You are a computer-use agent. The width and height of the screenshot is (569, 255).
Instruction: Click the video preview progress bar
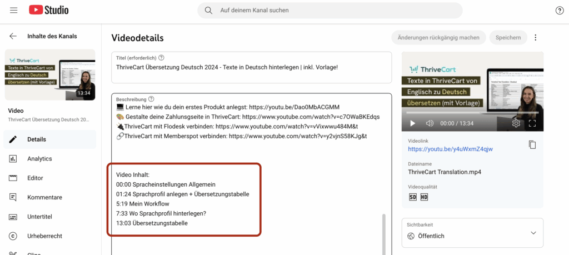pos(472,112)
